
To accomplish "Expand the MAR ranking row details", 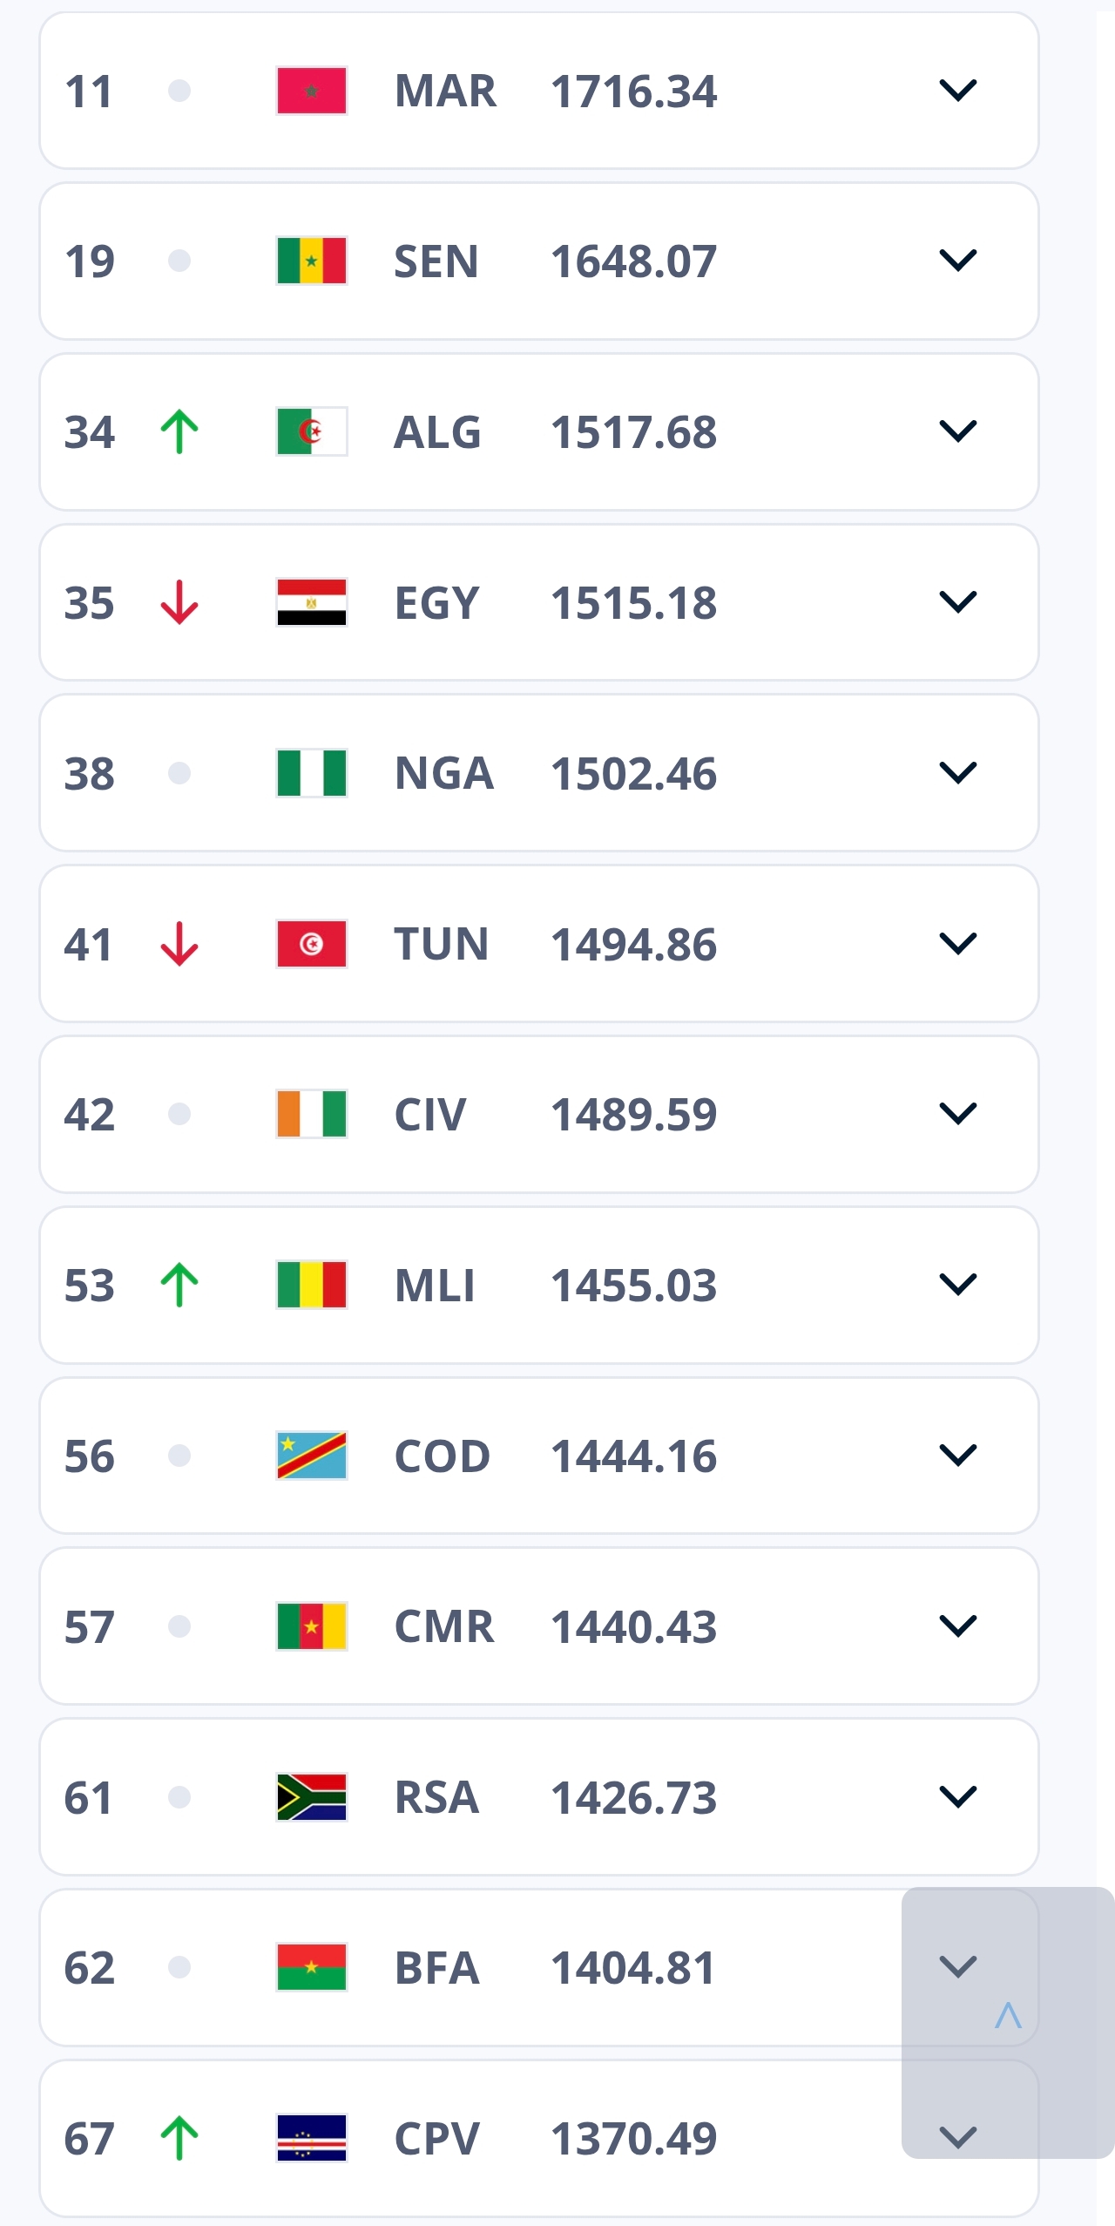I will point(956,91).
